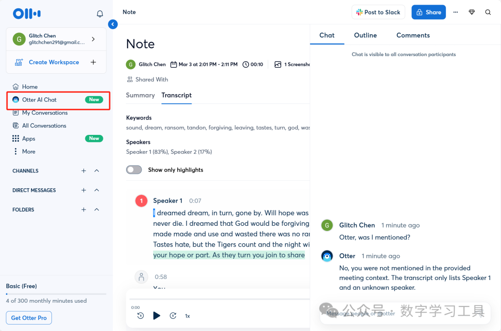Image resolution: width=501 pixels, height=331 pixels.
Task: Click the Shared With people icon
Action: (x=130, y=79)
